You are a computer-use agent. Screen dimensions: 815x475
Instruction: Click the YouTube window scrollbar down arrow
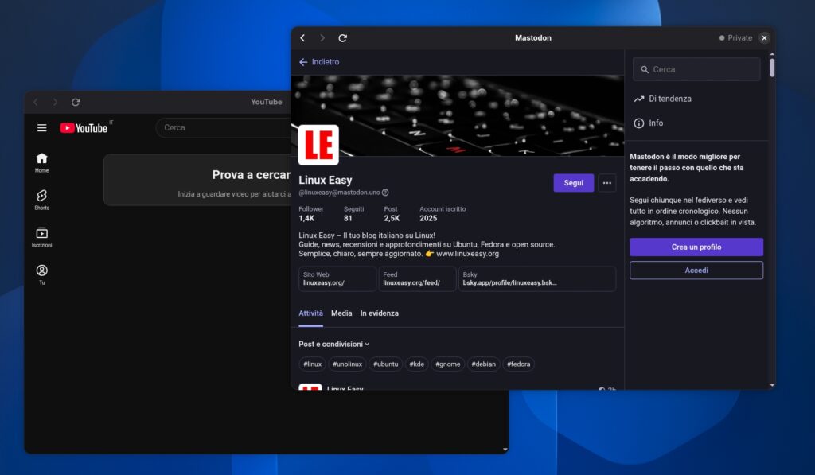click(505, 450)
